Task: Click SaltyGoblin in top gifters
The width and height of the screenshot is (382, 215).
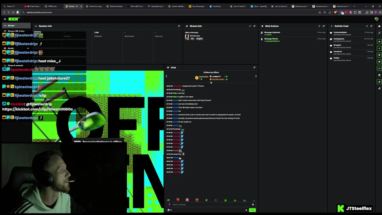Action: tap(204, 77)
